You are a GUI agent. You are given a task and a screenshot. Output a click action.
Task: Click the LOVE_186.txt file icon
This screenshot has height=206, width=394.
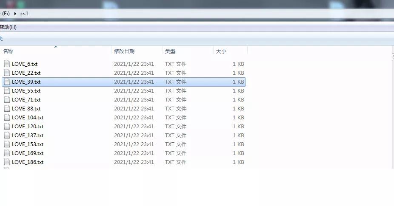pyautogui.click(x=7, y=162)
